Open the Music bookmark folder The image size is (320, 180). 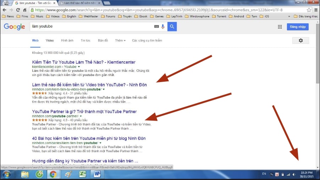point(37,16)
